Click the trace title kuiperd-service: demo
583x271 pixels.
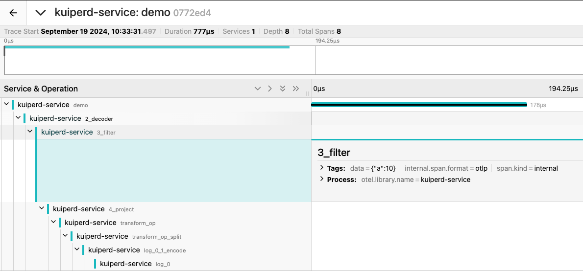pos(112,13)
